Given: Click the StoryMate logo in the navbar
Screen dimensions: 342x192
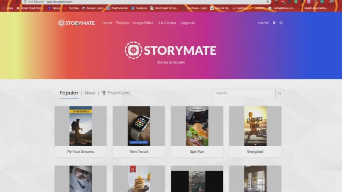Looking at the screenshot, I should tap(77, 23).
